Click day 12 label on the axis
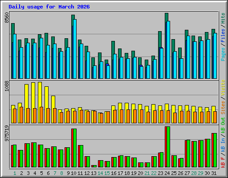Image resolution: width=228 pixels, height=178 pixels. click(87, 173)
